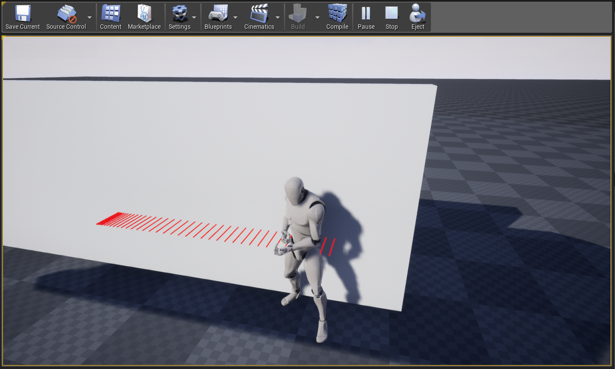Pause the running simulation
This screenshot has height=369, width=615.
point(366,14)
